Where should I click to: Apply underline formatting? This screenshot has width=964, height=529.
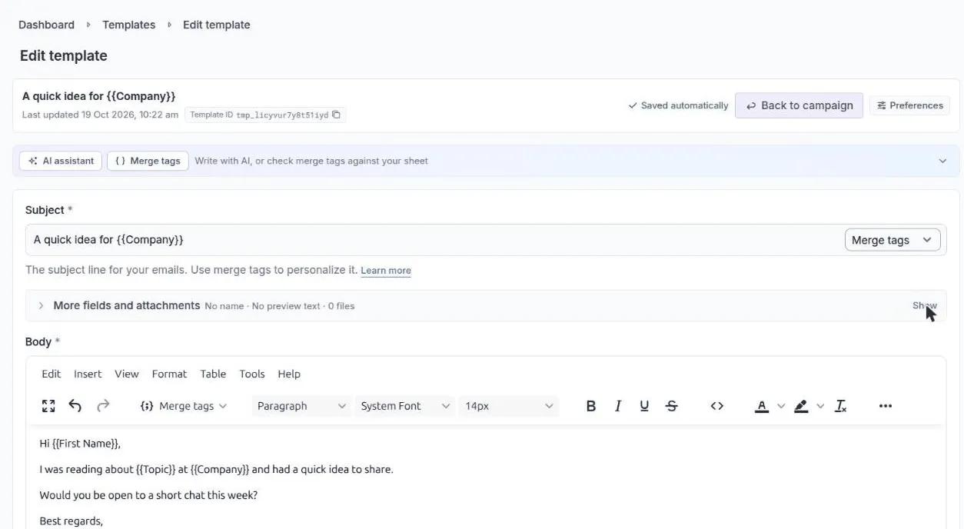tap(644, 406)
